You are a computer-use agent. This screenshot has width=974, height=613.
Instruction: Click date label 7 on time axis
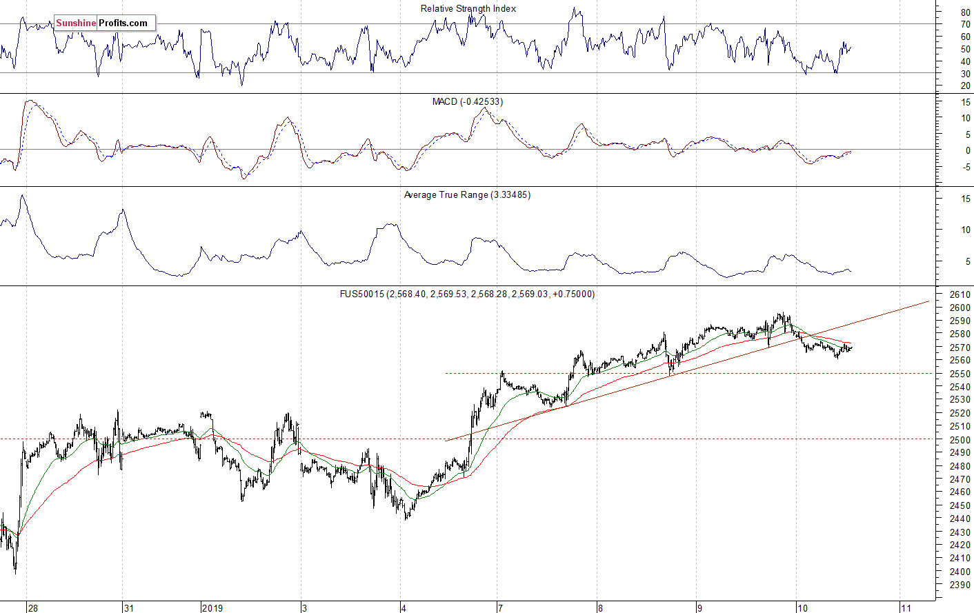500,607
